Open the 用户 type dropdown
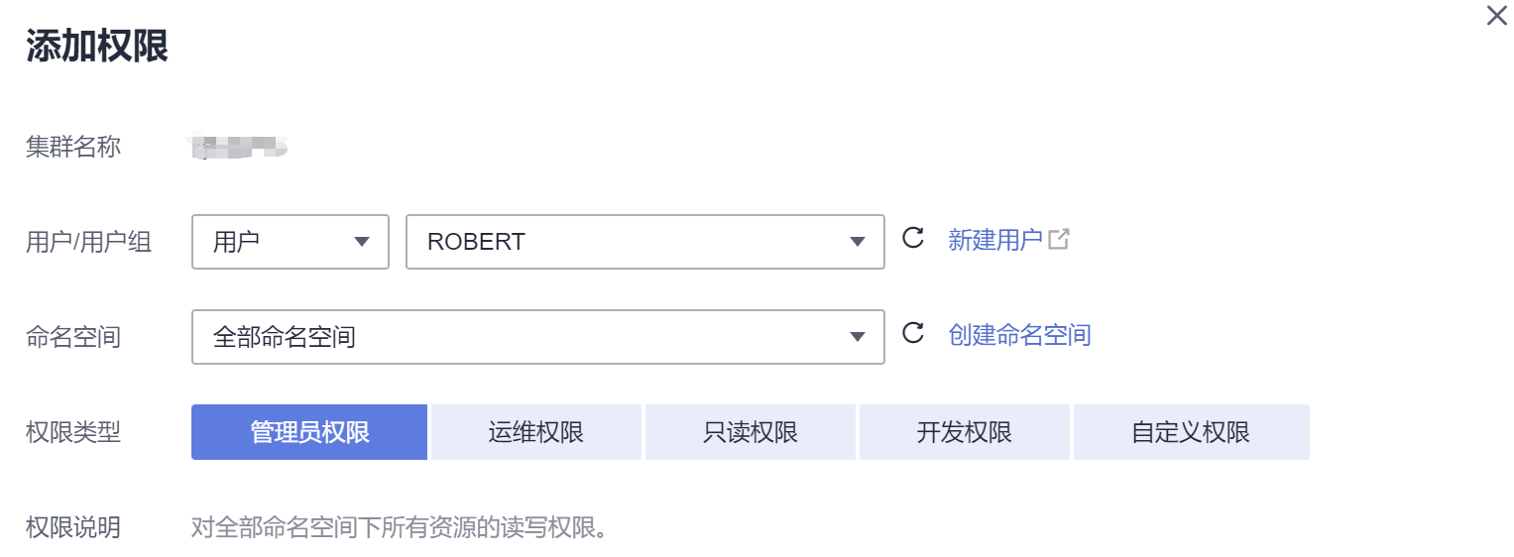The width and height of the screenshot is (1514, 557). 290,242
